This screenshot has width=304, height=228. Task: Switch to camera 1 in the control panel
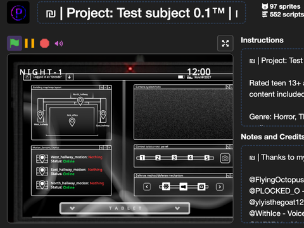click(x=142, y=158)
